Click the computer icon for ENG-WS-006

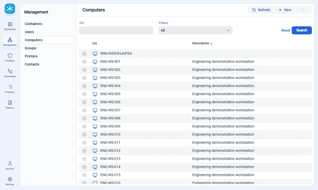(x=95, y=102)
